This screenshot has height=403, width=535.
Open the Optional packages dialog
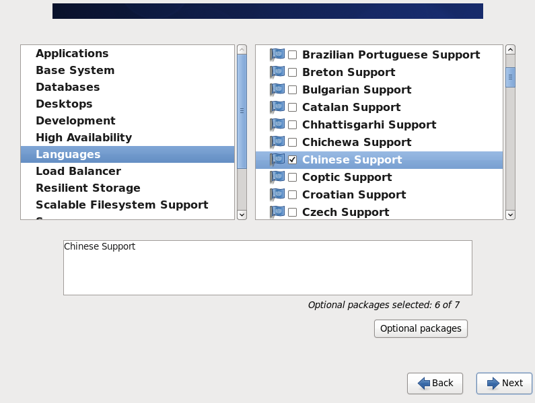(421, 329)
